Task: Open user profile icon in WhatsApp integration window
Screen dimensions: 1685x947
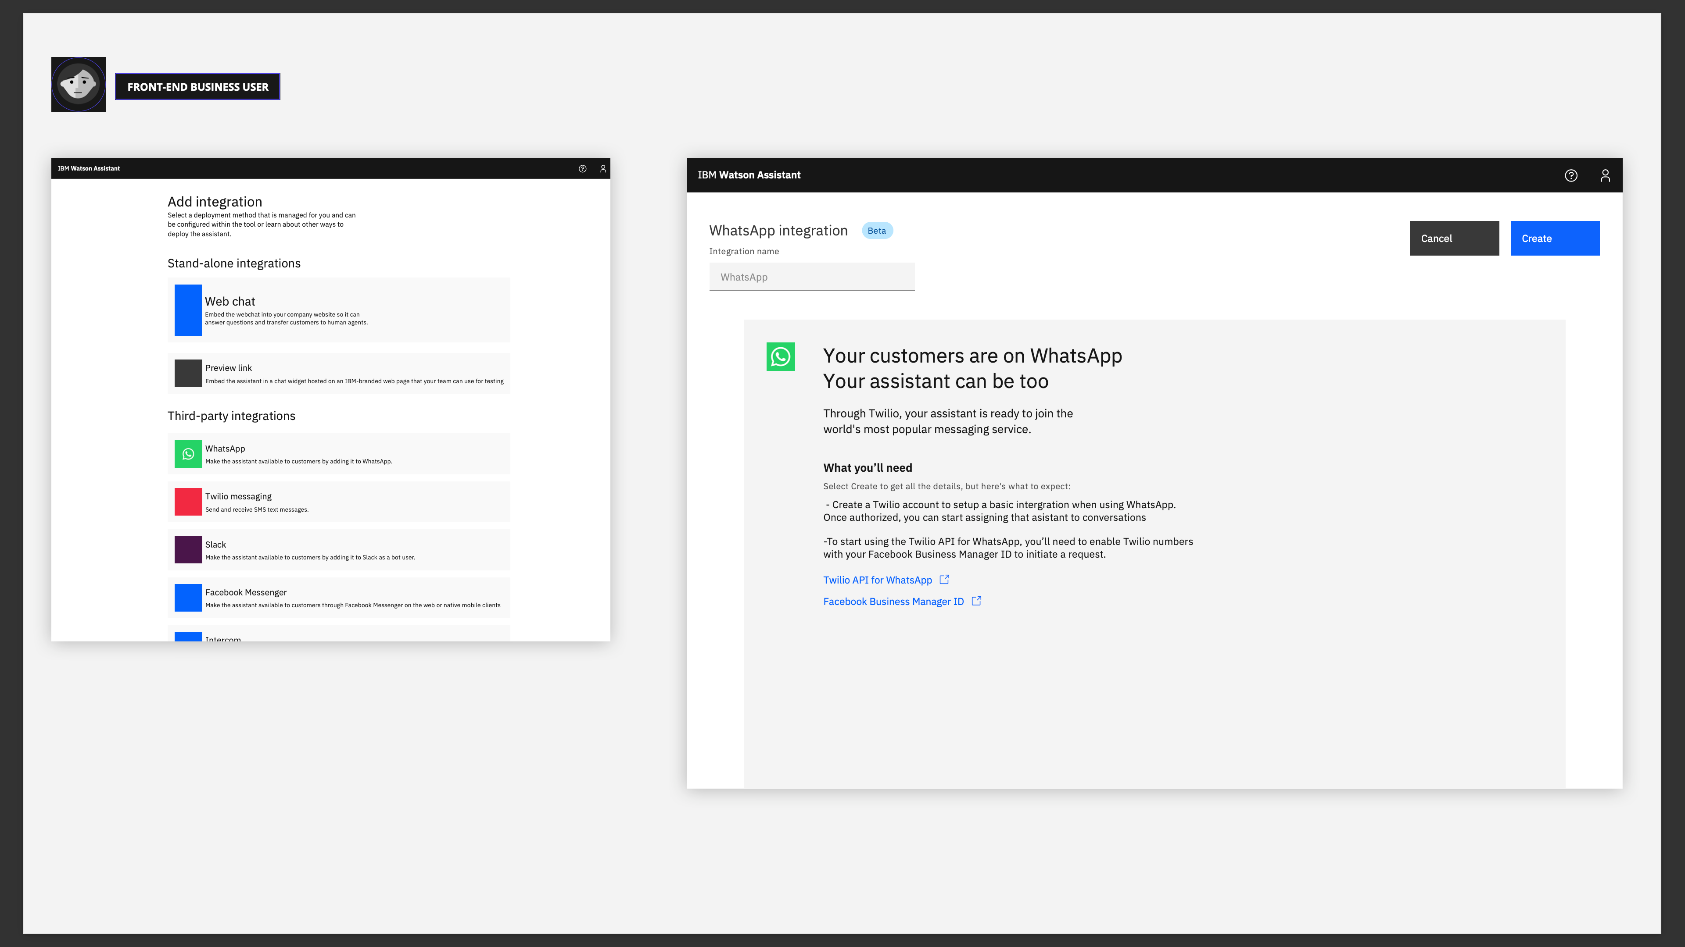Action: (1605, 175)
